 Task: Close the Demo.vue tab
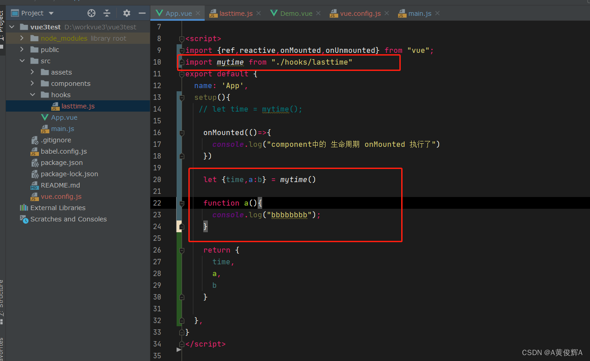pyautogui.click(x=318, y=13)
